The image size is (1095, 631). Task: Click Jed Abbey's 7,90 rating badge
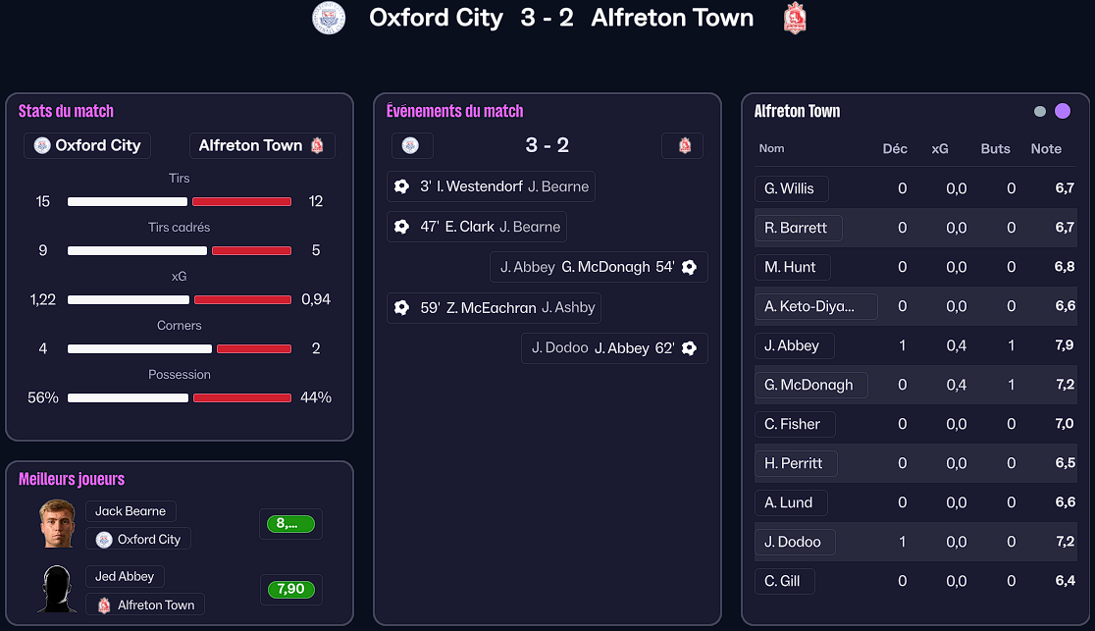290,590
